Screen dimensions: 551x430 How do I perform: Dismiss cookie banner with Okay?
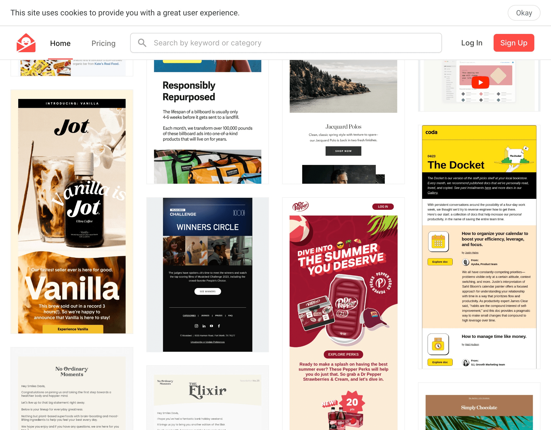point(524,13)
